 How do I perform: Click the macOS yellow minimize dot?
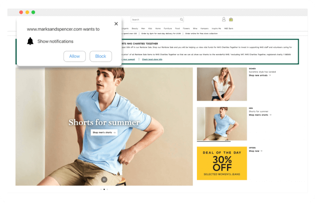click(27, 12)
